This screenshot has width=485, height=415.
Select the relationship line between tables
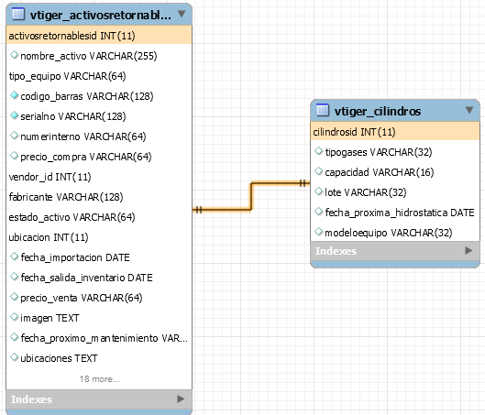(x=251, y=196)
